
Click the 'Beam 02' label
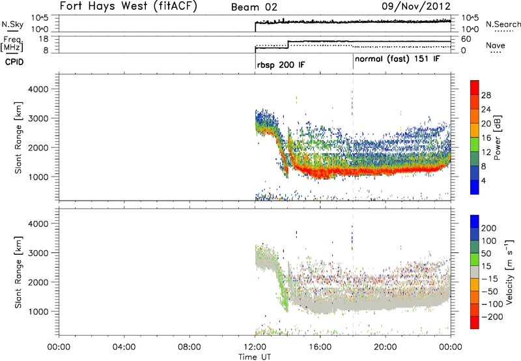pos(254,7)
